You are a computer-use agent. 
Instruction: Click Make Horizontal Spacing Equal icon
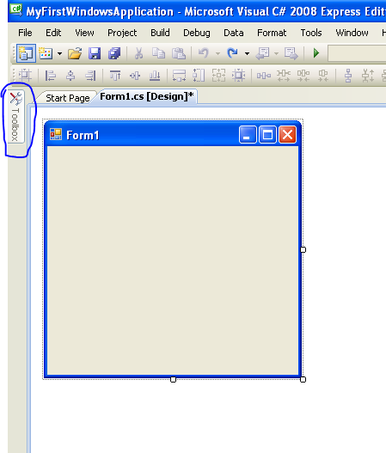click(x=264, y=76)
